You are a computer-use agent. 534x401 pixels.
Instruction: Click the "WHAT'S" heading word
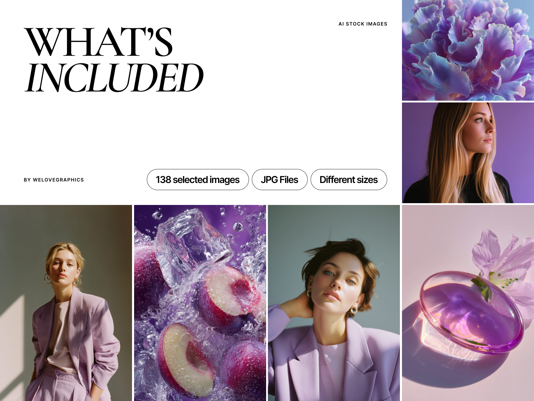pos(99,42)
